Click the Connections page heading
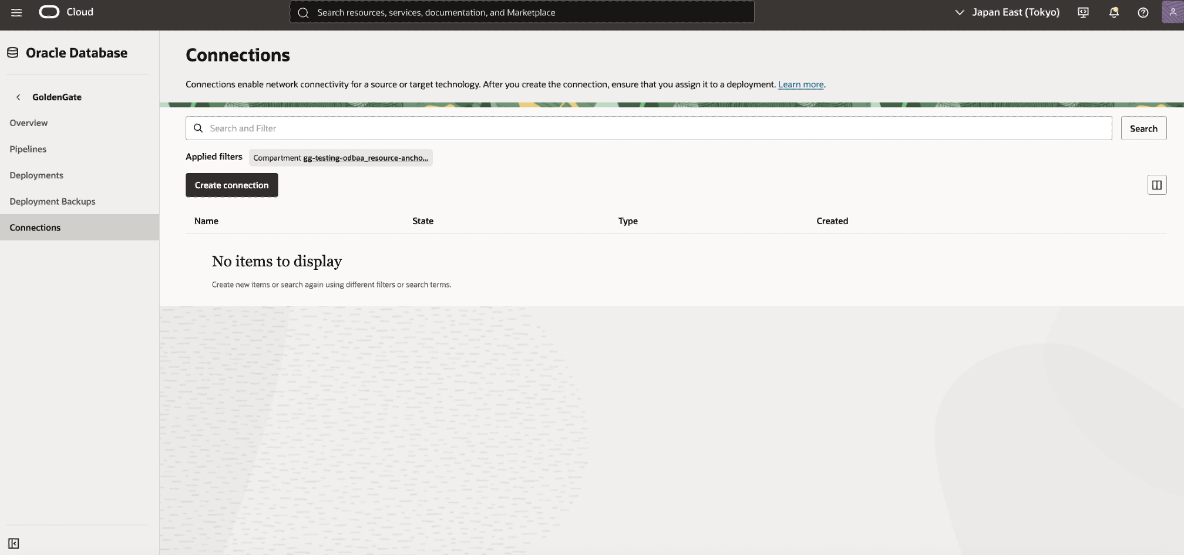The width and height of the screenshot is (1184, 555). pos(238,55)
